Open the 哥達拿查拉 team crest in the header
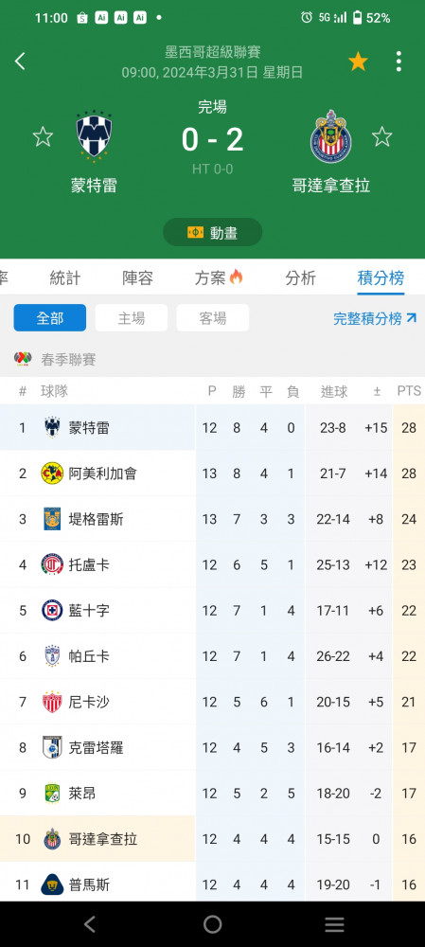Screen dimensions: 425x947 (x=331, y=135)
